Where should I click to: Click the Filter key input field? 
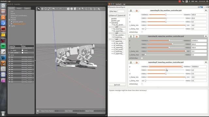pyautogui.click(x=121, y=11)
